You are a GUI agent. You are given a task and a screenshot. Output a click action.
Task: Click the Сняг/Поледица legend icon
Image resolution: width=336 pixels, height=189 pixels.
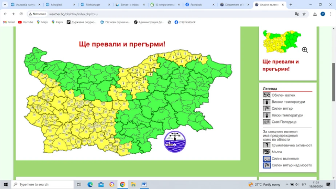(x=267, y=122)
